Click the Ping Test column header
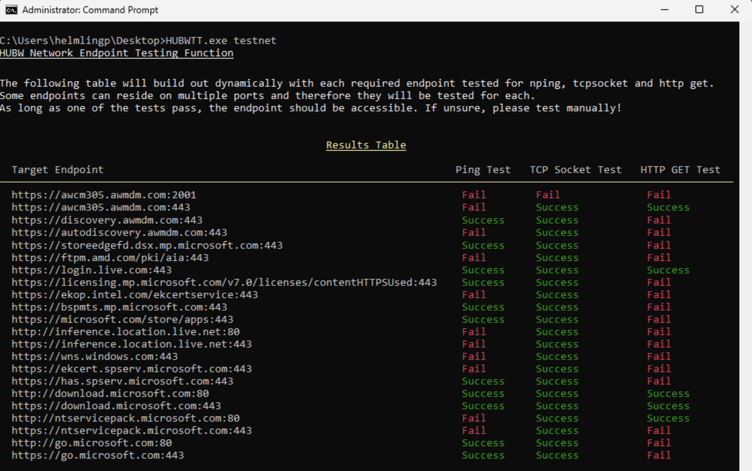Image resolution: width=752 pixels, height=471 pixels. (483, 169)
